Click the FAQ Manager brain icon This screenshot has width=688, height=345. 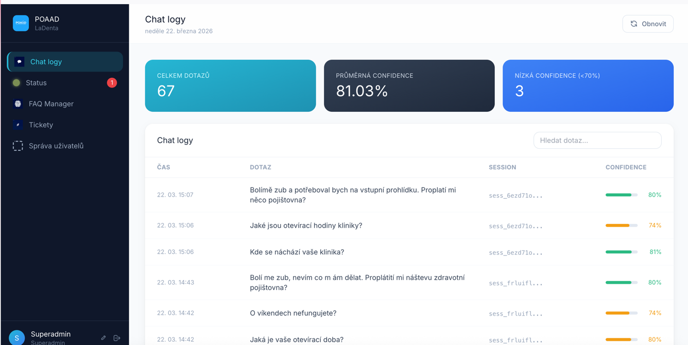click(18, 104)
